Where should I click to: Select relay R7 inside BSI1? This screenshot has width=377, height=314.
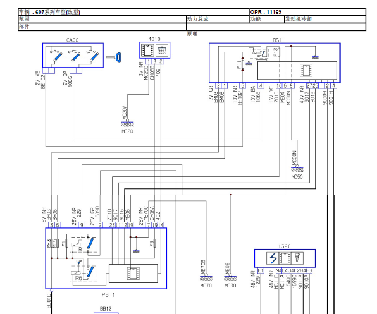pos(259,53)
